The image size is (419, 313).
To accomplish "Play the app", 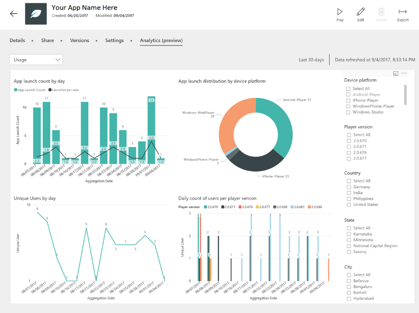I will pyautogui.click(x=339, y=15).
